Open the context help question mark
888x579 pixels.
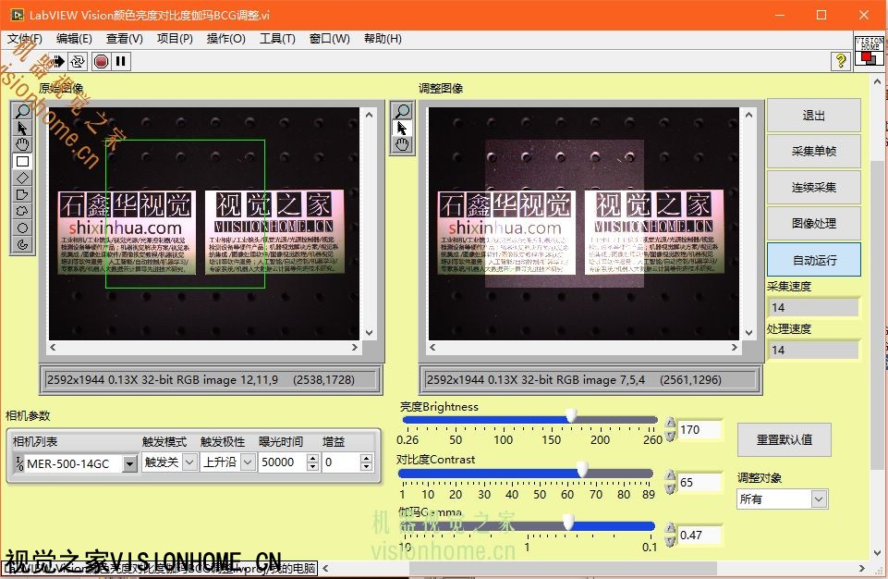(840, 61)
